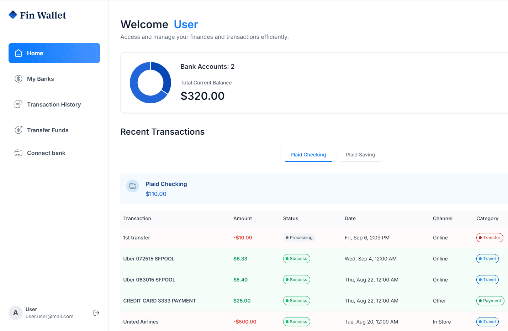Click the Plaid Checking account name link
Viewport: 508px width, 331px height.
[166, 184]
